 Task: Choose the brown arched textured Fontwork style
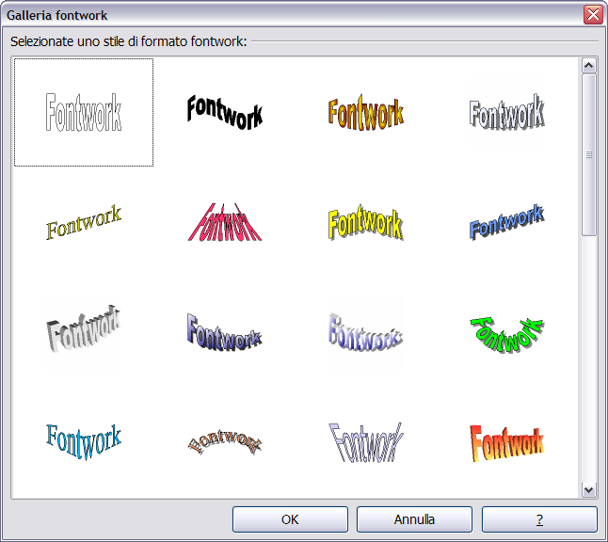[x=225, y=440]
